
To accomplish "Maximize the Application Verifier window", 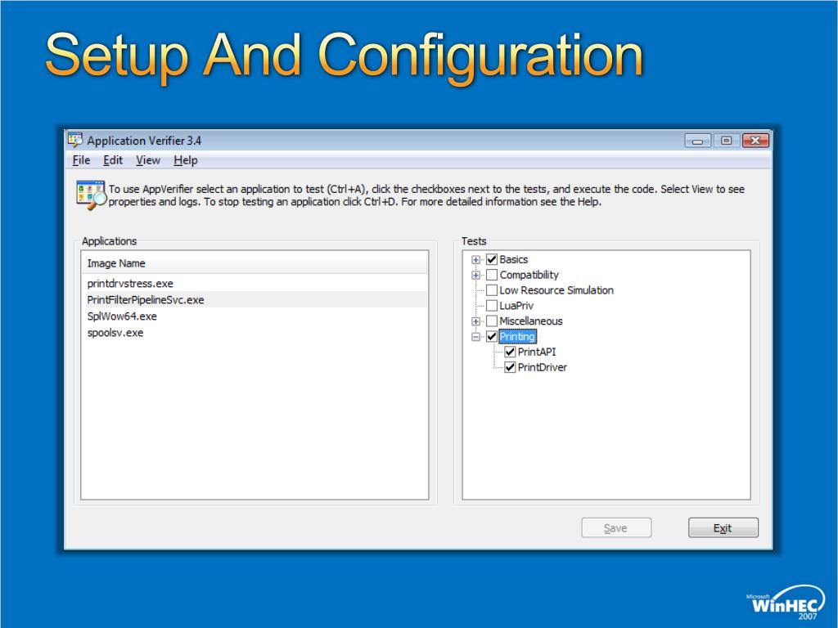I will pyautogui.click(x=726, y=141).
